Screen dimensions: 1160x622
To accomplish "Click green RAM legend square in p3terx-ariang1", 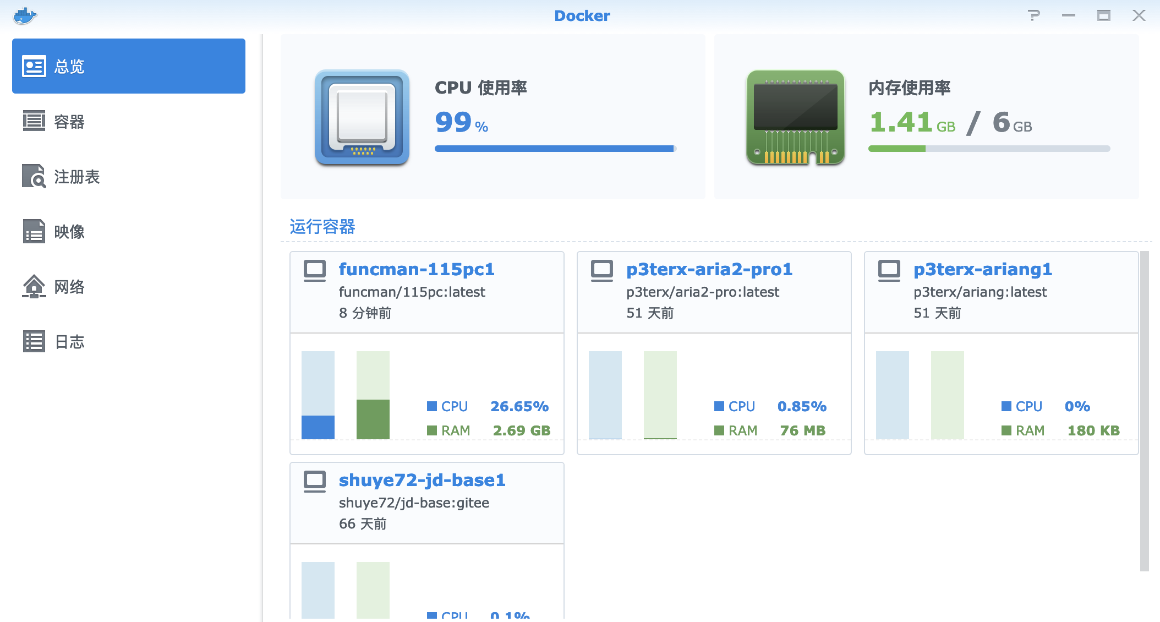I will pyautogui.click(x=1006, y=430).
